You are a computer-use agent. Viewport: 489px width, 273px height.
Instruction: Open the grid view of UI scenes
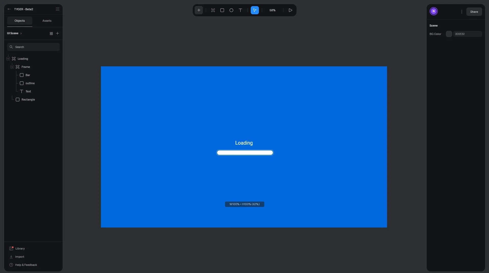point(51,33)
